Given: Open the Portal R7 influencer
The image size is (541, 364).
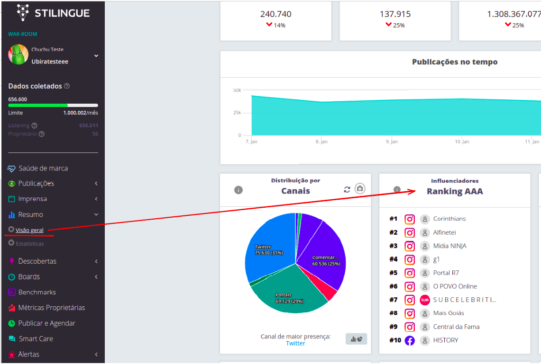Looking at the screenshot, I should pos(446,273).
